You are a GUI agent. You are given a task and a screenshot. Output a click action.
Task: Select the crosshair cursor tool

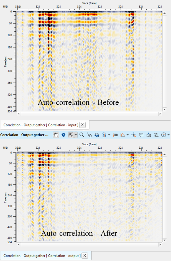tap(134, 135)
